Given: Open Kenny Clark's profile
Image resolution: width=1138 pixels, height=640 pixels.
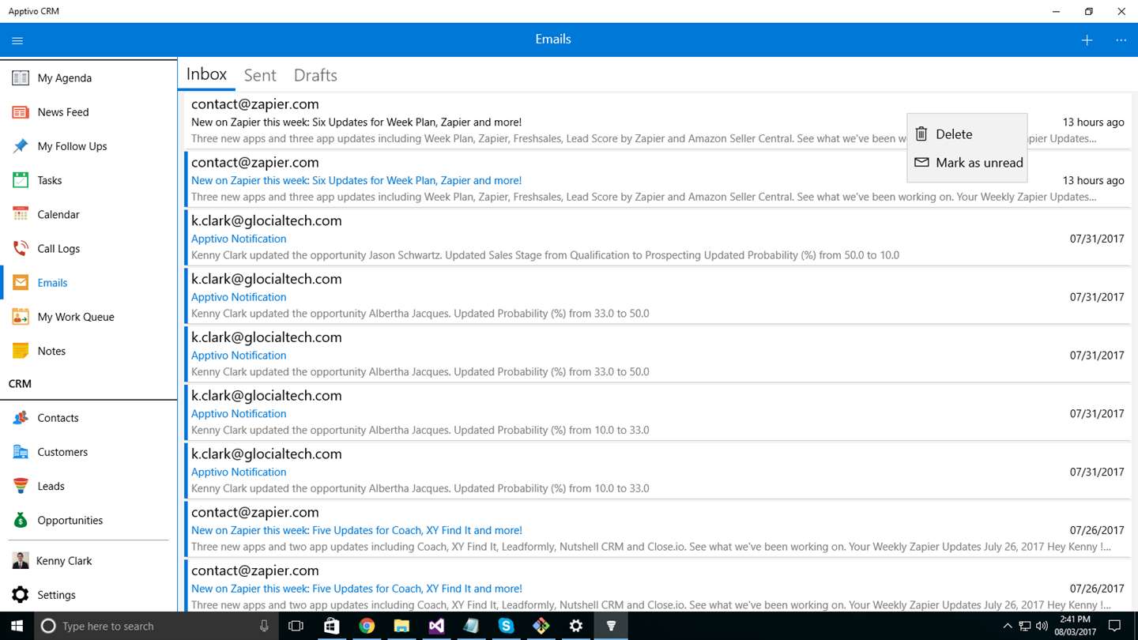Looking at the screenshot, I should pyautogui.click(x=89, y=561).
